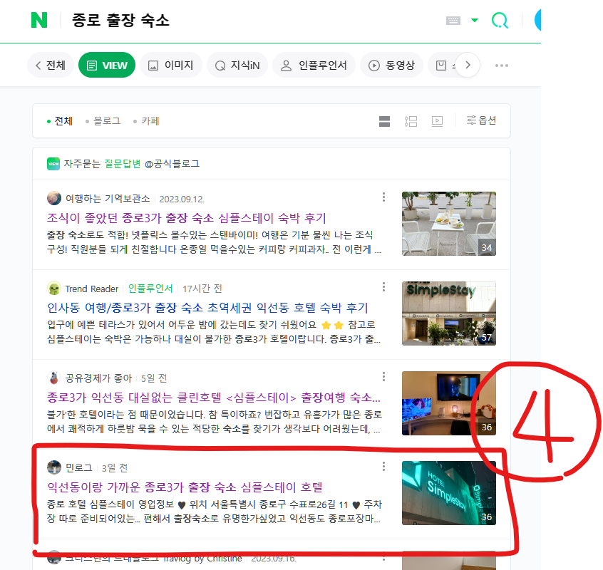Screen dimensions: 603x570
Task: Switch to the 지식iN tab
Action: (237, 65)
